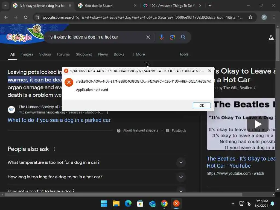
Task: Select the Forums results tab
Action: (x=63, y=54)
